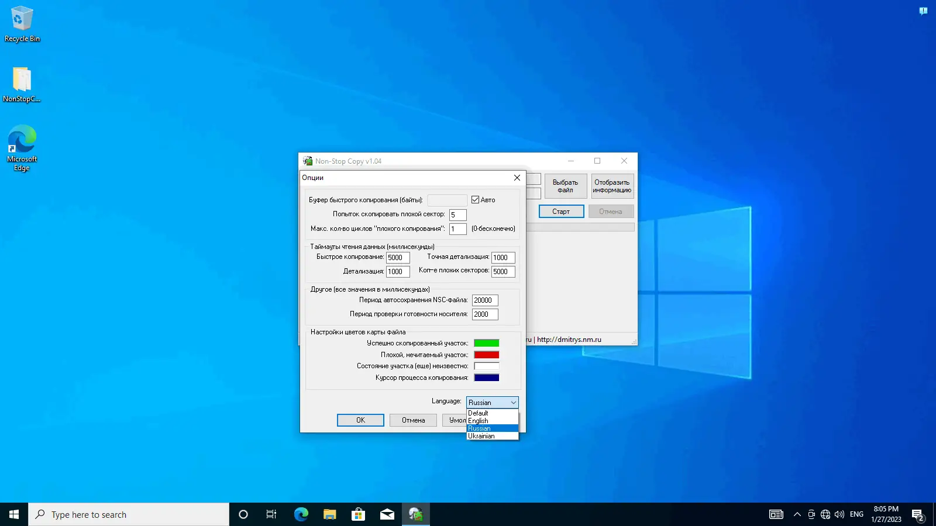Close the Опции dialog with the X
This screenshot has height=526, width=936.
click(x=517, y=178)
